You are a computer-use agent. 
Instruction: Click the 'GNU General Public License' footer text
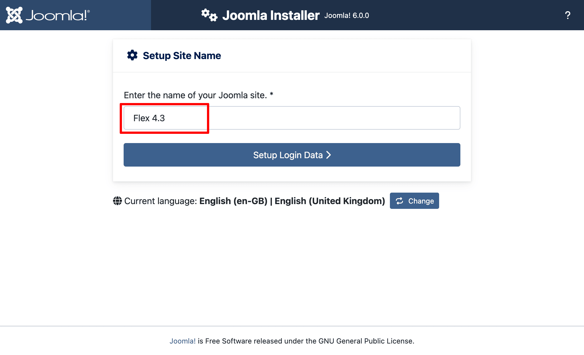pyautogui.click(x=366, y=341)
